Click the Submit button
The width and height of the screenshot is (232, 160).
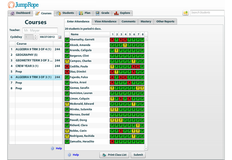tap(138, 155)
